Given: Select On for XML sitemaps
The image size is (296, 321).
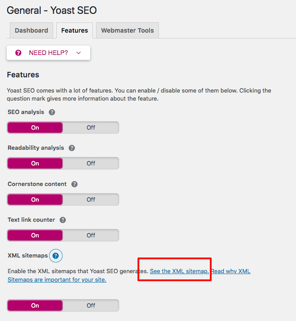Looking at the screenshot, I should click(35, 306).
